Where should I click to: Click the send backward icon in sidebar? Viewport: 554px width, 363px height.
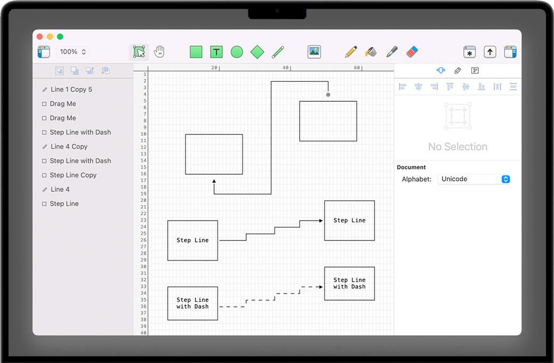105,71
